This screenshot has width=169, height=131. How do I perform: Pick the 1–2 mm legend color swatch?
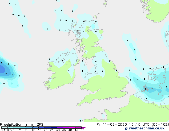[17, 128]
